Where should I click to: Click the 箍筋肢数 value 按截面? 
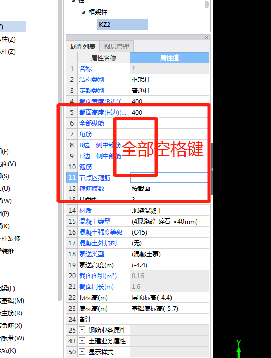click(x=169, y=188)
